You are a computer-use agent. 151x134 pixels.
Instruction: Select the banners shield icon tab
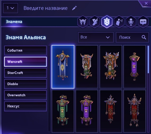[107, 22]
